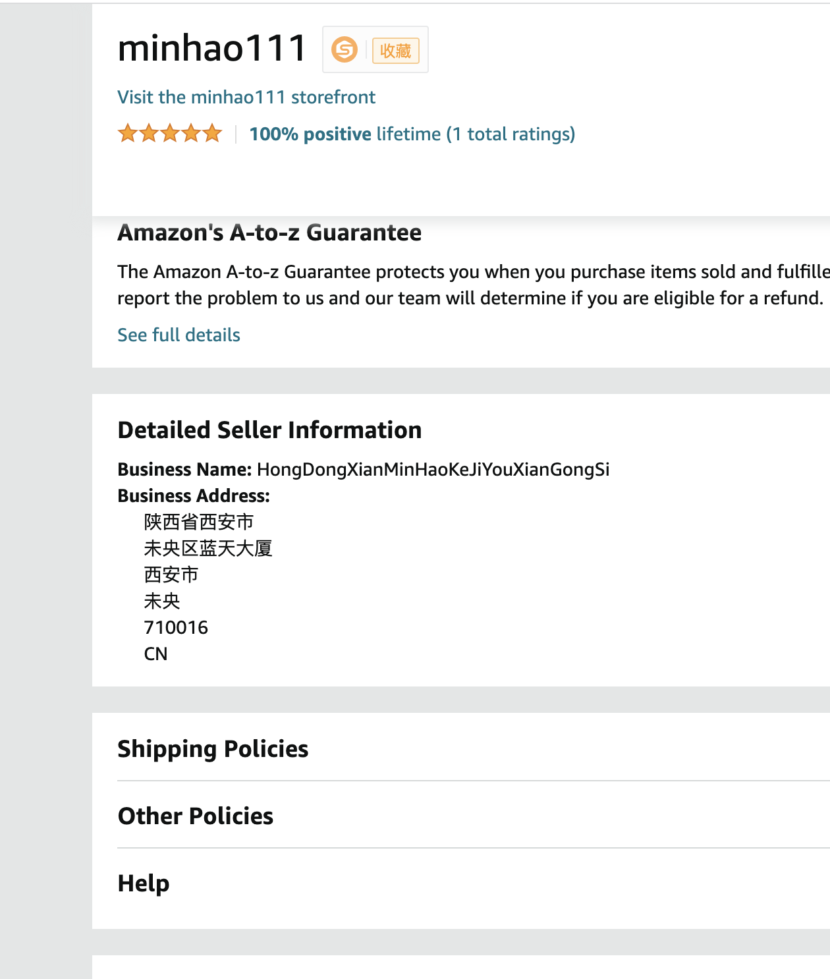
Task: Click the 收藏 favorites button
Action: tap(395, 50)
